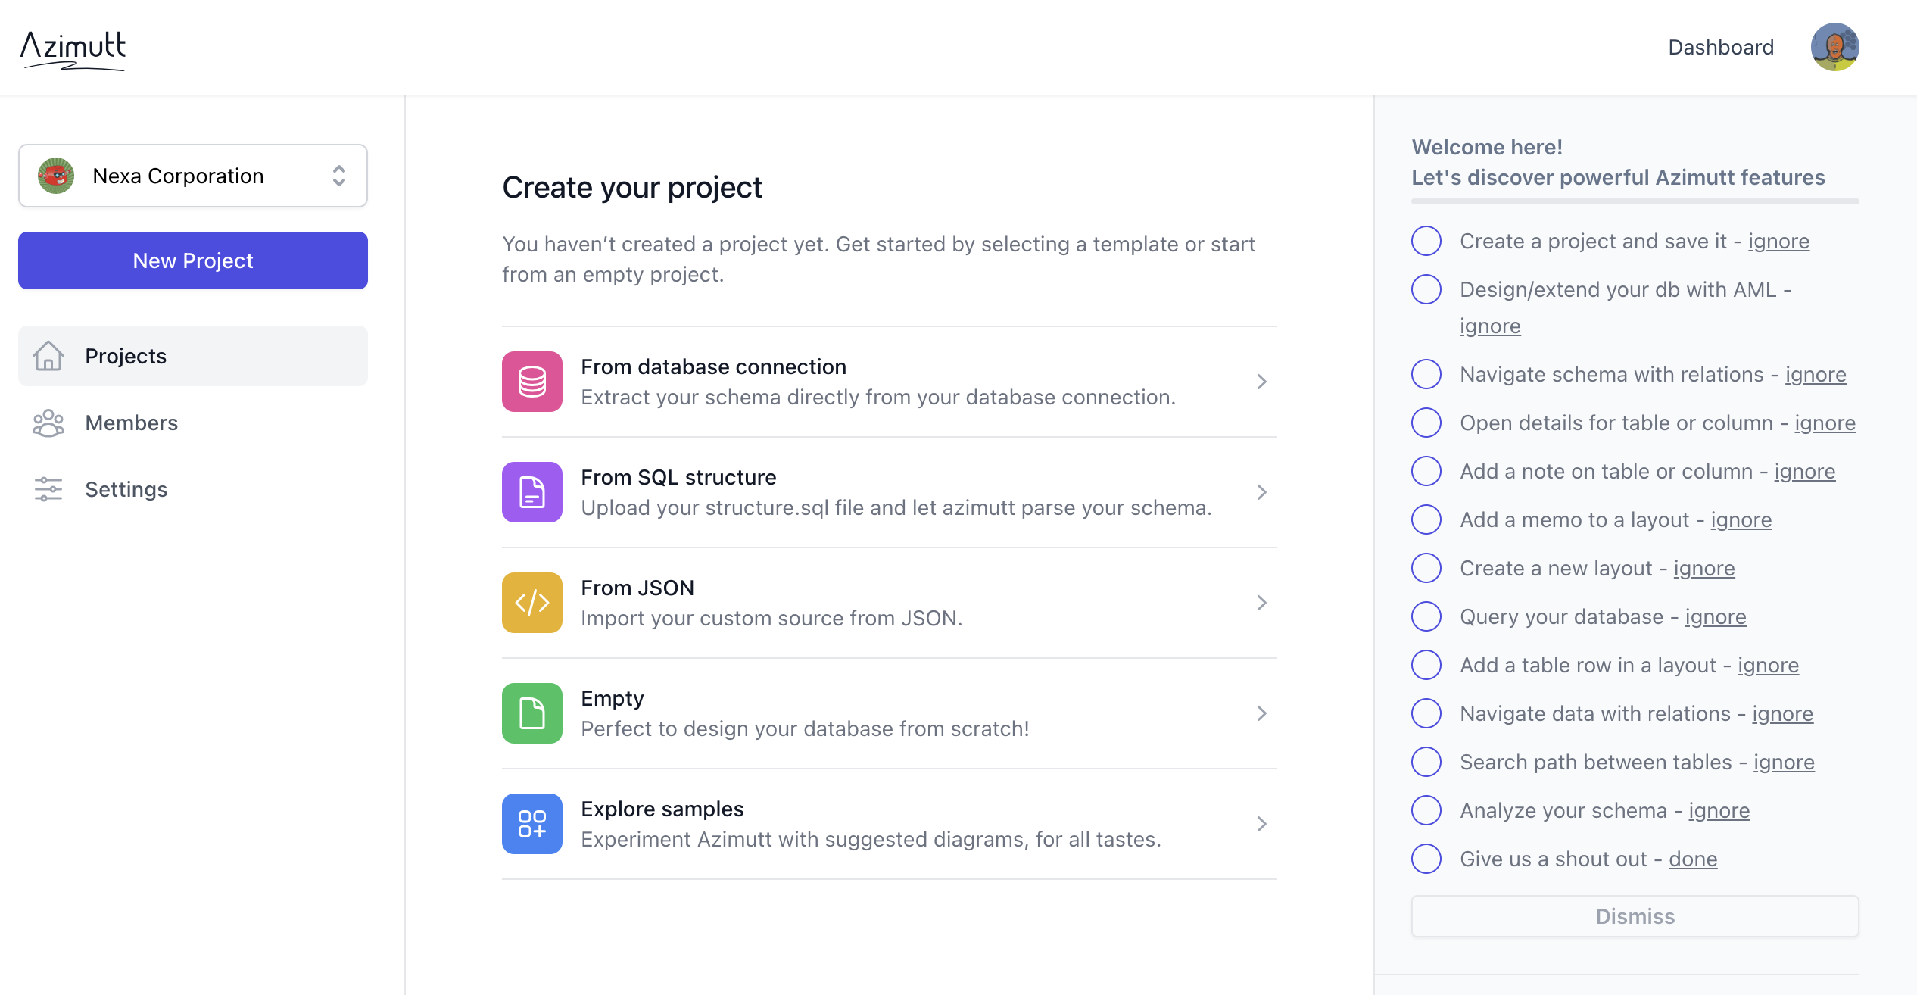Image resolution: width=1917 pixels, height=995 pixels.
Task: Check 'Design/extend your db with AML' circle
Action: [x=1426, y=289]
